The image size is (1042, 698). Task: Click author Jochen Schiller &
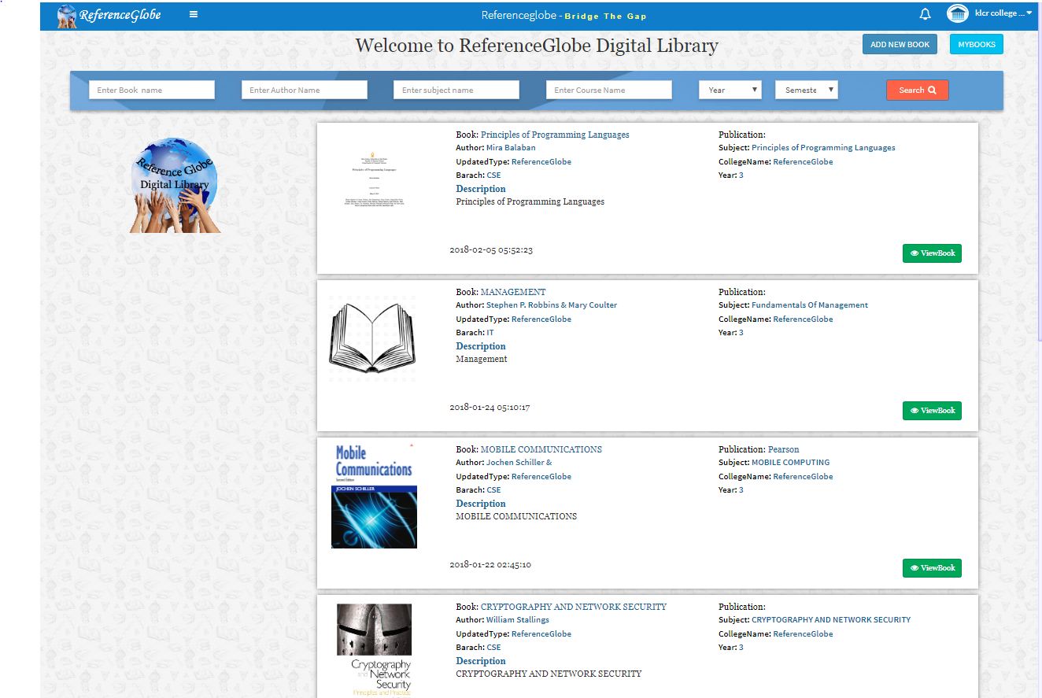(x=519, y=463)
